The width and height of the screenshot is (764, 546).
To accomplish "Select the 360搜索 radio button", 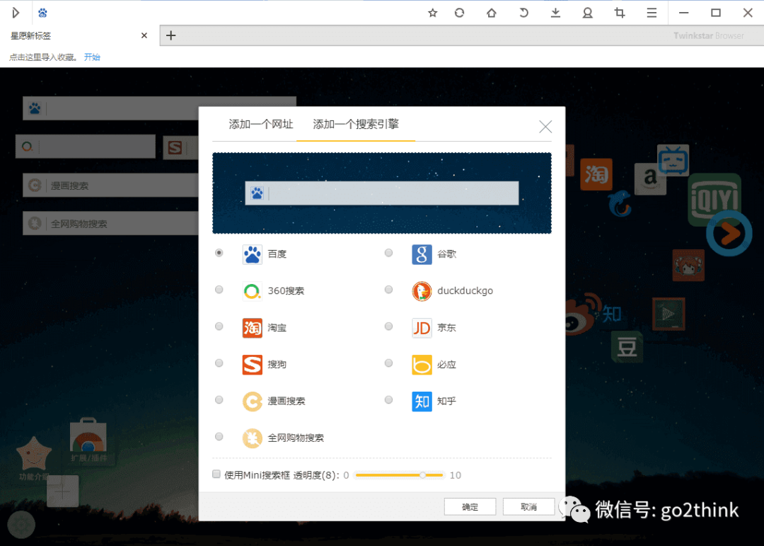I will [219, 290].
